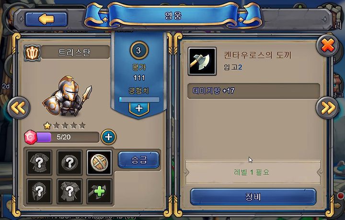
Task: Click the 경험치 experience progress bar
Action: 139,99
